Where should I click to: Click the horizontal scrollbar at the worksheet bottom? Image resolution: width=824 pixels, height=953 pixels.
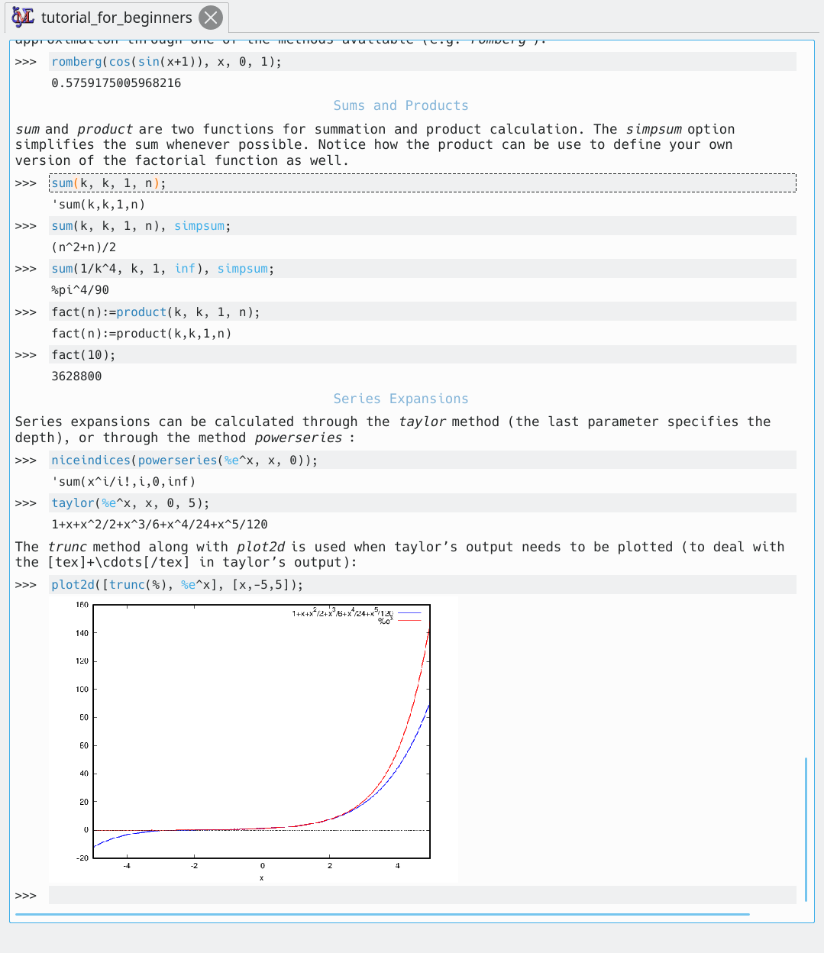click(x=382, y=914)
